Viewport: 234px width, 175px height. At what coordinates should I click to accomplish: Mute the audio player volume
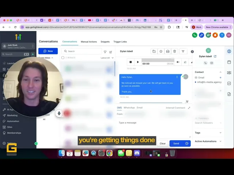178,62
